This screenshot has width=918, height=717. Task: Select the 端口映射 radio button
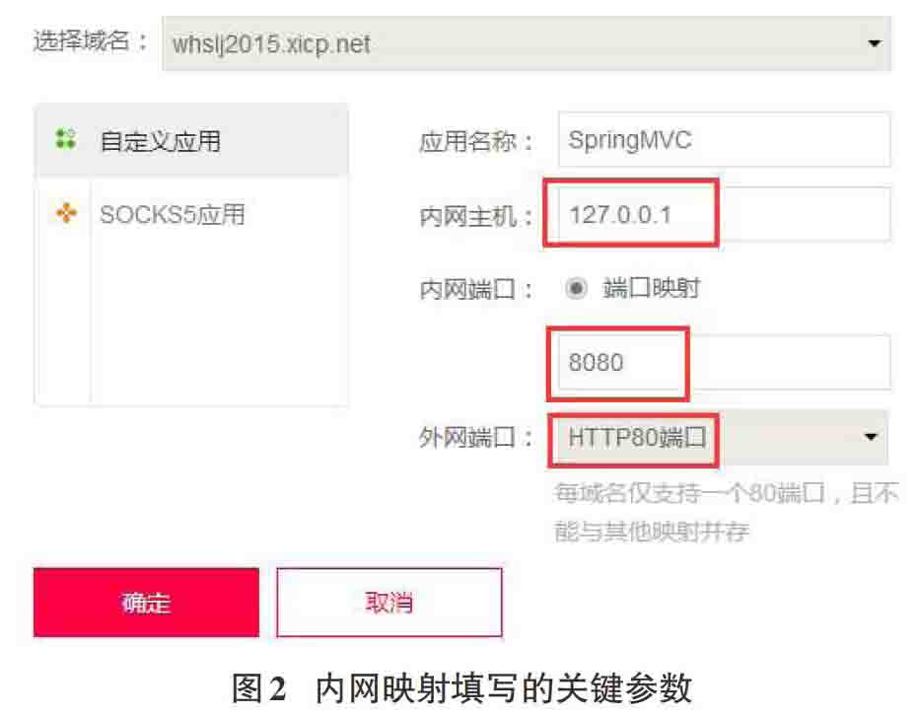(x=576, y=288)
